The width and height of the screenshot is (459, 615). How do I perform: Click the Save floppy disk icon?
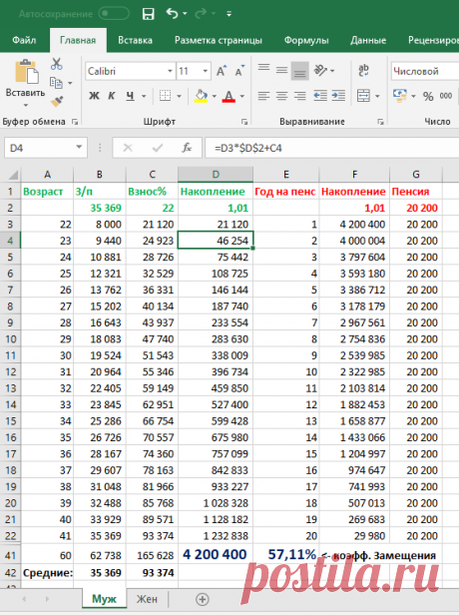[148, 14]
